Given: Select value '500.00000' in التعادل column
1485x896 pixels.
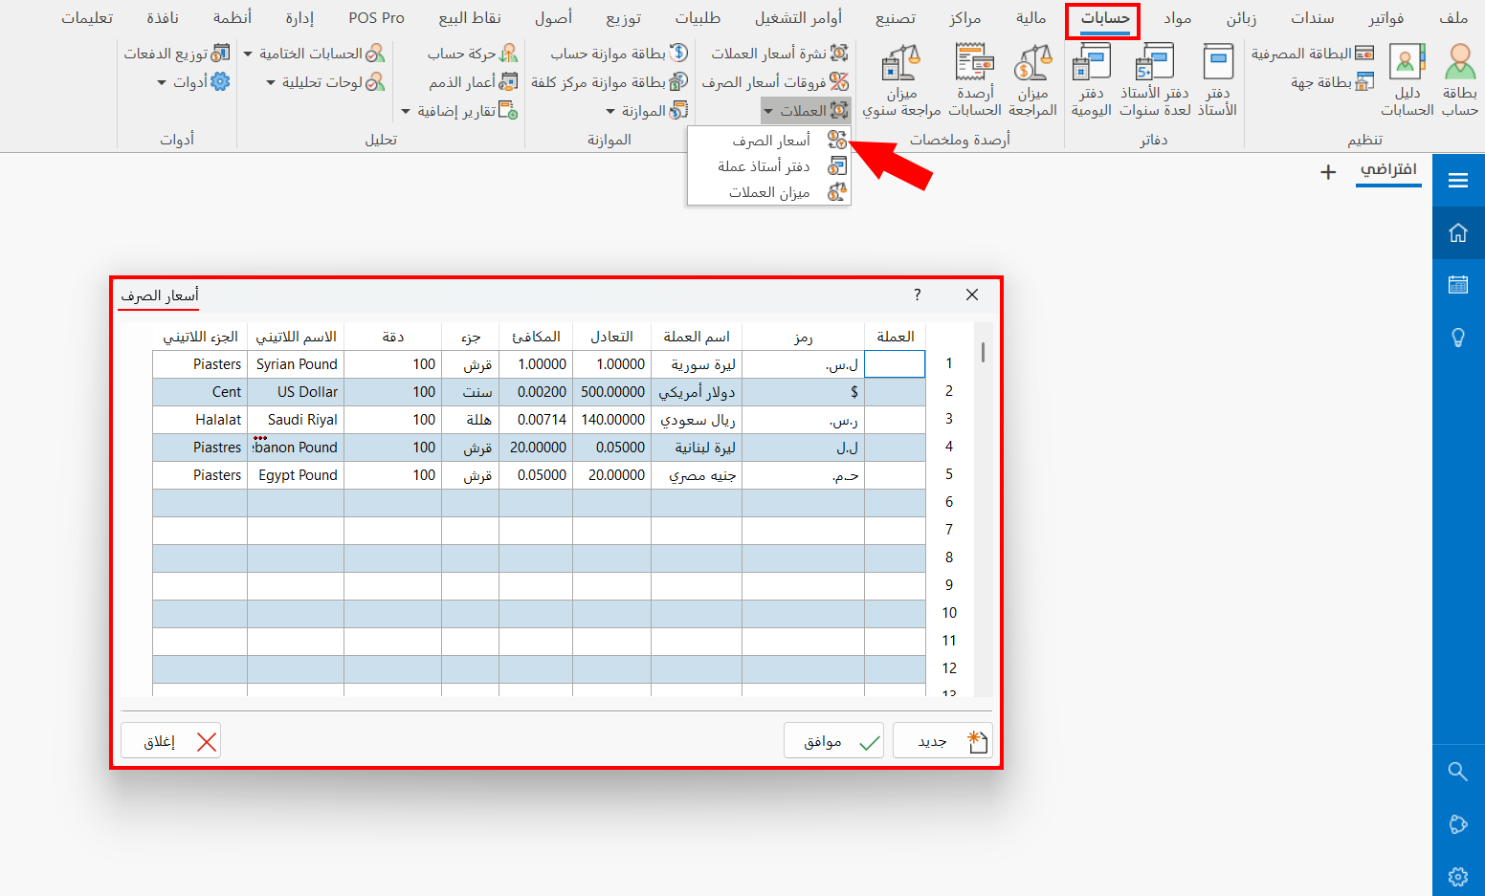Looking at the screenshot, I should (611, 392).
